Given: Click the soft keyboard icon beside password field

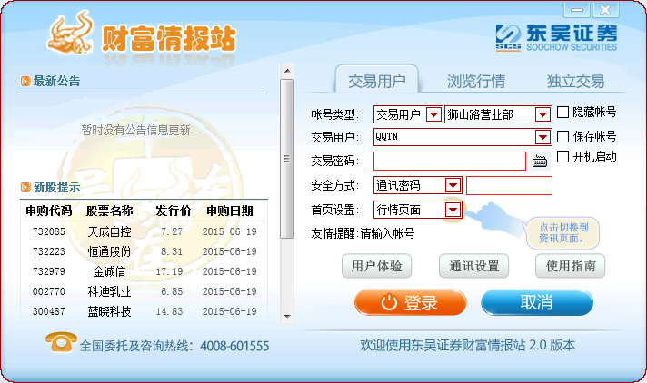Looking at the screenshot, I should [540, 162].
